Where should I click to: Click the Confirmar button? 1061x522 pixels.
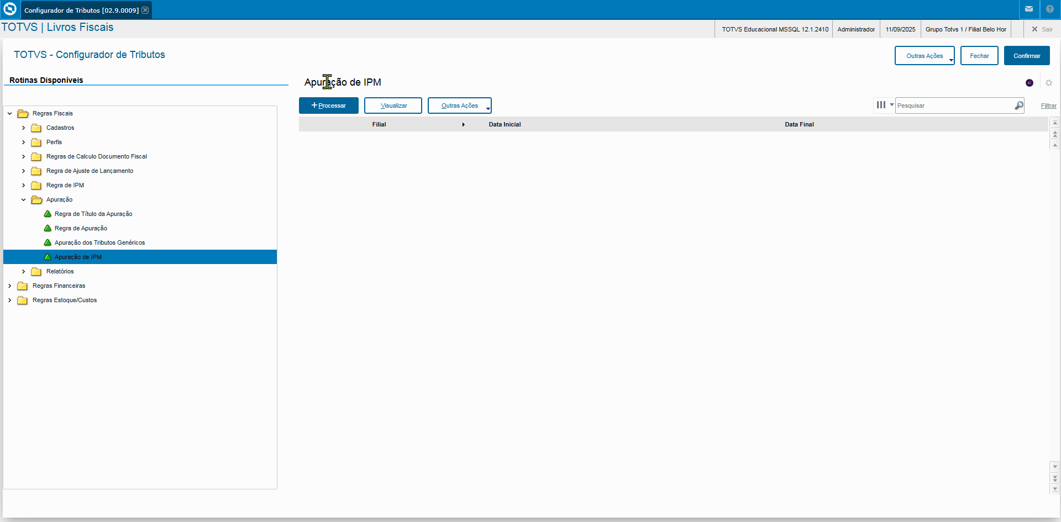coord(1027,56)
